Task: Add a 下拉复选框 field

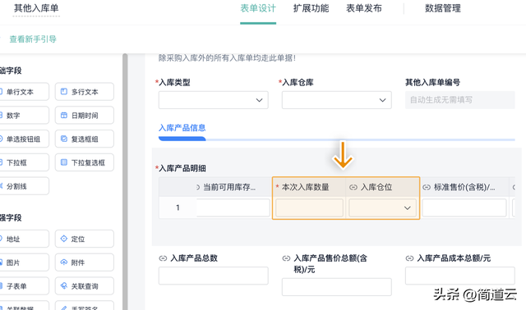Action: [85, 162]
